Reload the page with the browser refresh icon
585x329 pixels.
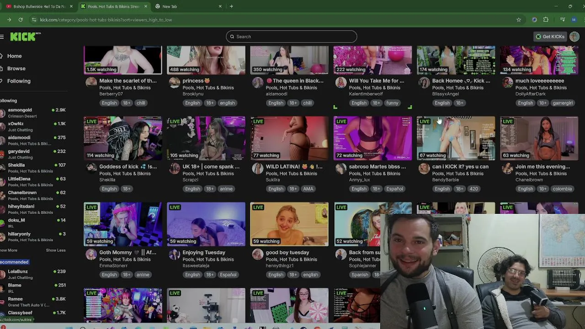21,20
